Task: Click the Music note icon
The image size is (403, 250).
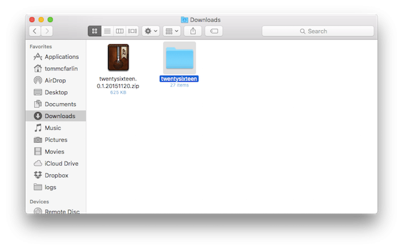Action: (38, 128)
